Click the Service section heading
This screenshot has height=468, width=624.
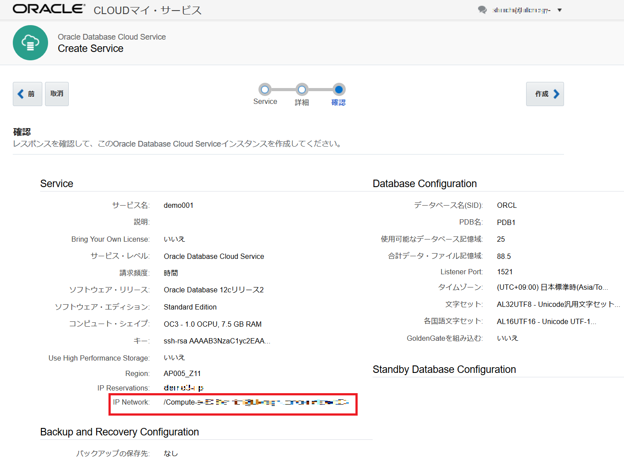(57, 184)
